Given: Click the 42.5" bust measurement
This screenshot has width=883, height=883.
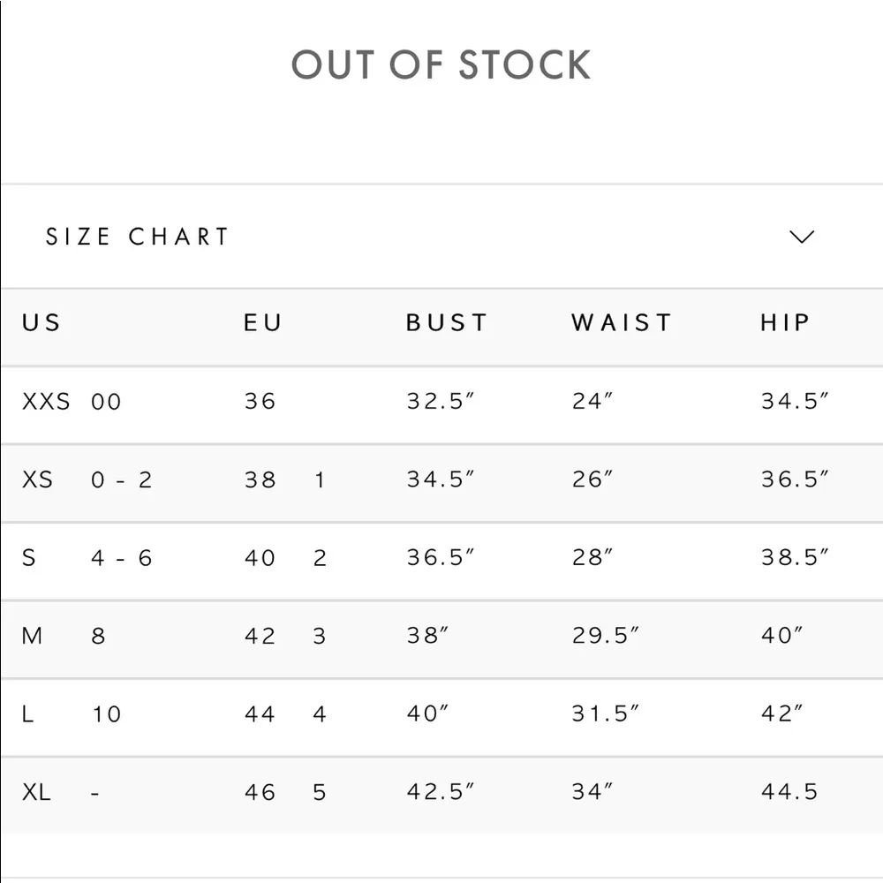Looking at the screenshot, I should coord(441,792).
